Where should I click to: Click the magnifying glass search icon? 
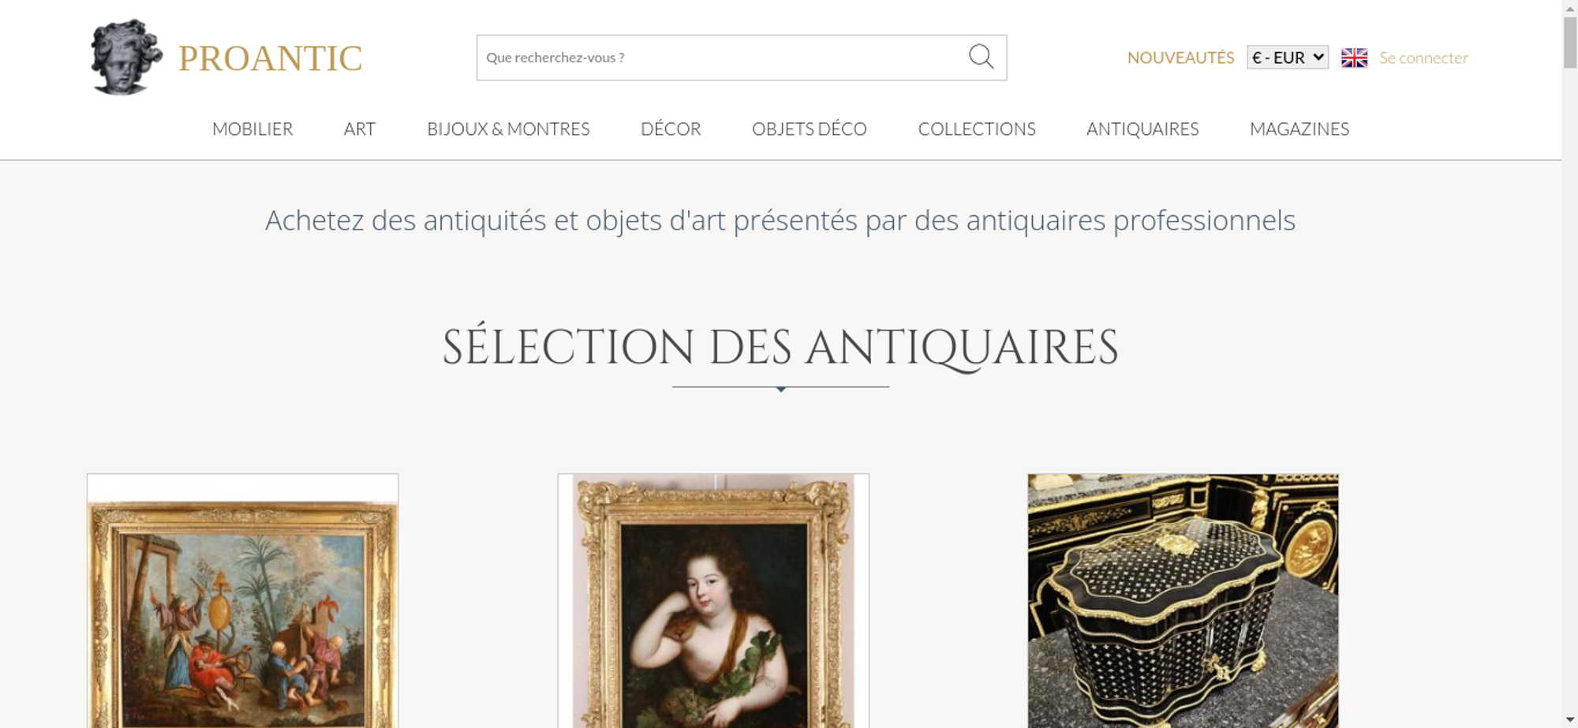click(x=981, y=57)
